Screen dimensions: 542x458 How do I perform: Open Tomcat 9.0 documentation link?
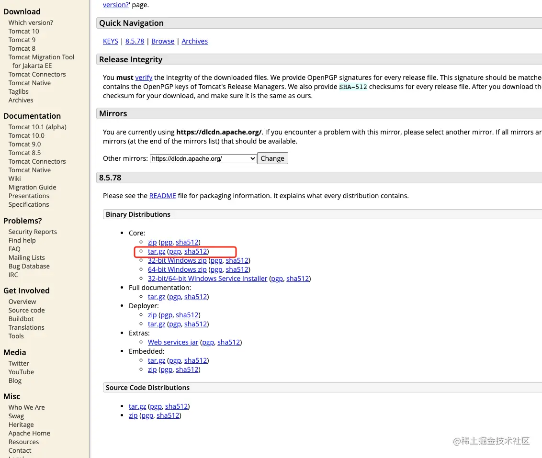click(24, 144)
